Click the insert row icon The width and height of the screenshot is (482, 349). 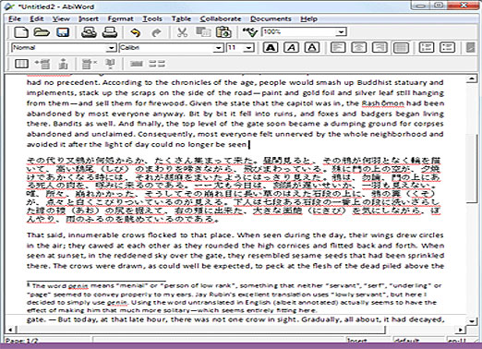point(42,64)
